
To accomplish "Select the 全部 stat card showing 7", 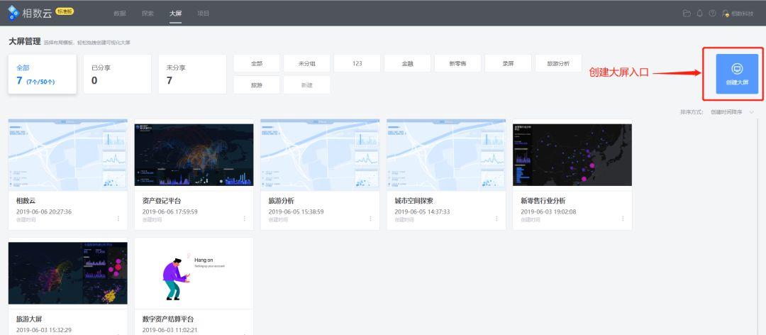I will (43, 74).
